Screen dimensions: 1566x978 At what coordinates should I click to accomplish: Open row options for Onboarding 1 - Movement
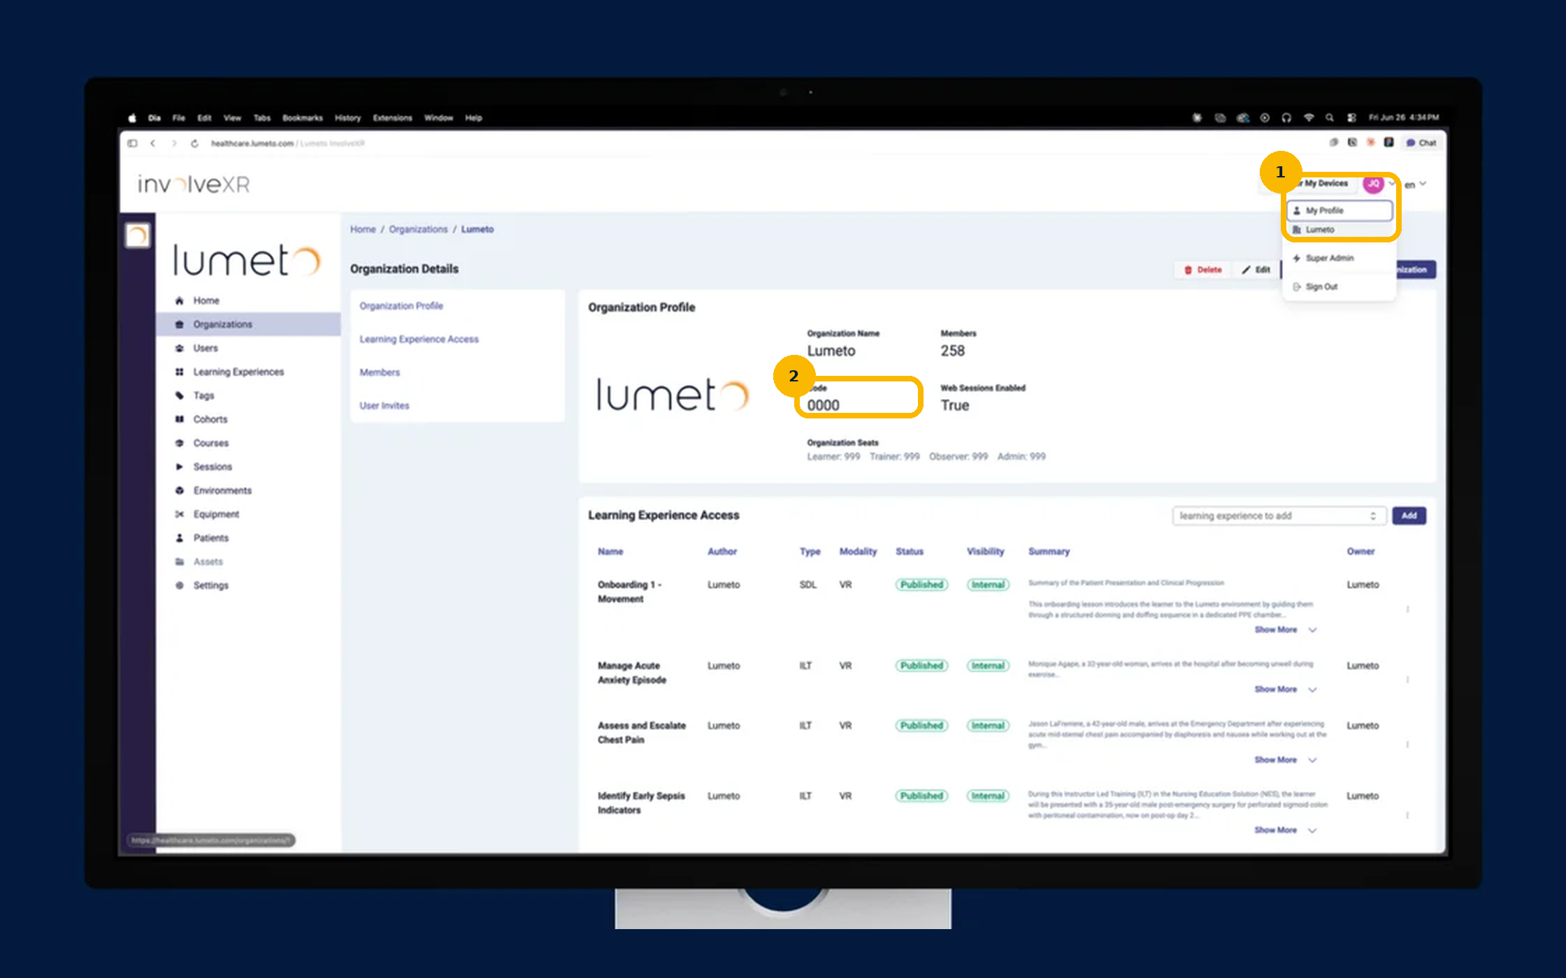[1407, 609]
